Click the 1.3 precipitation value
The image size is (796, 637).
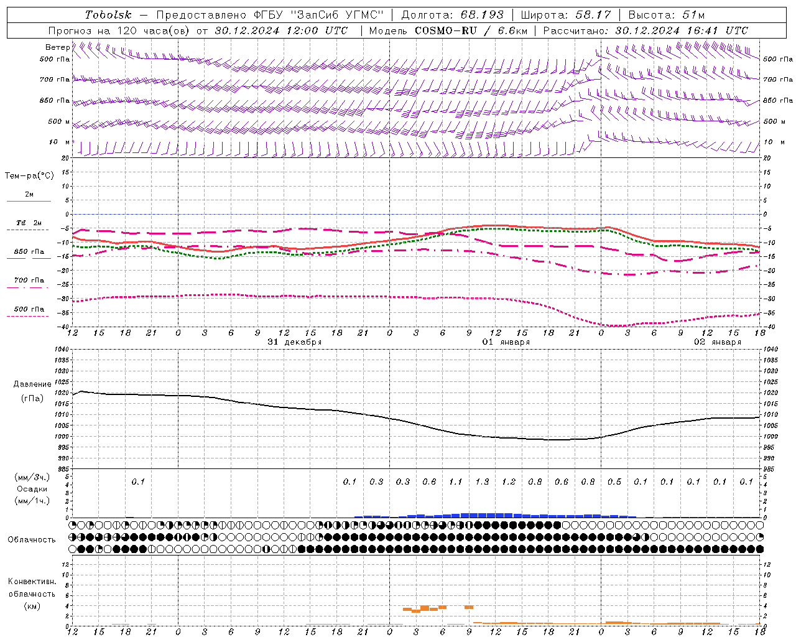(482, 481)
